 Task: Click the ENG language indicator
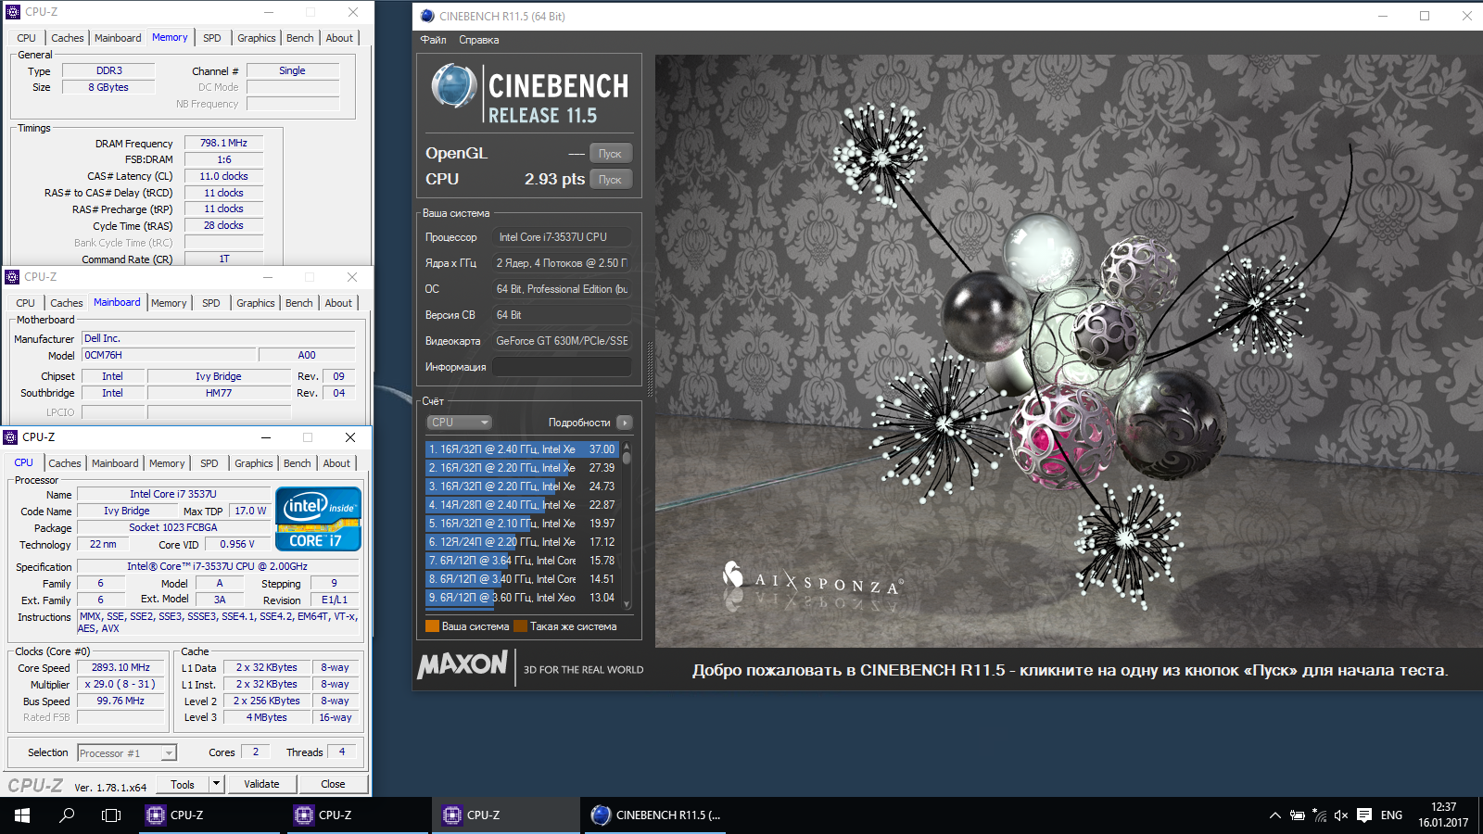pyautogui.click(x=1391, y=815)
